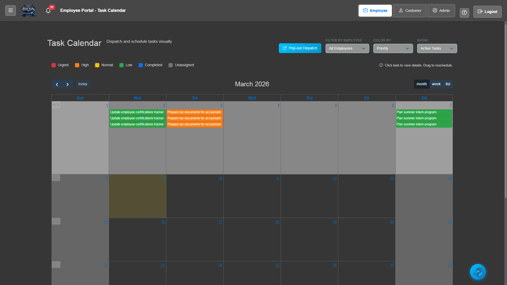
Task: Toggle the Unassigned legend item
Action: pyautogui.click(x=171, y=65)
